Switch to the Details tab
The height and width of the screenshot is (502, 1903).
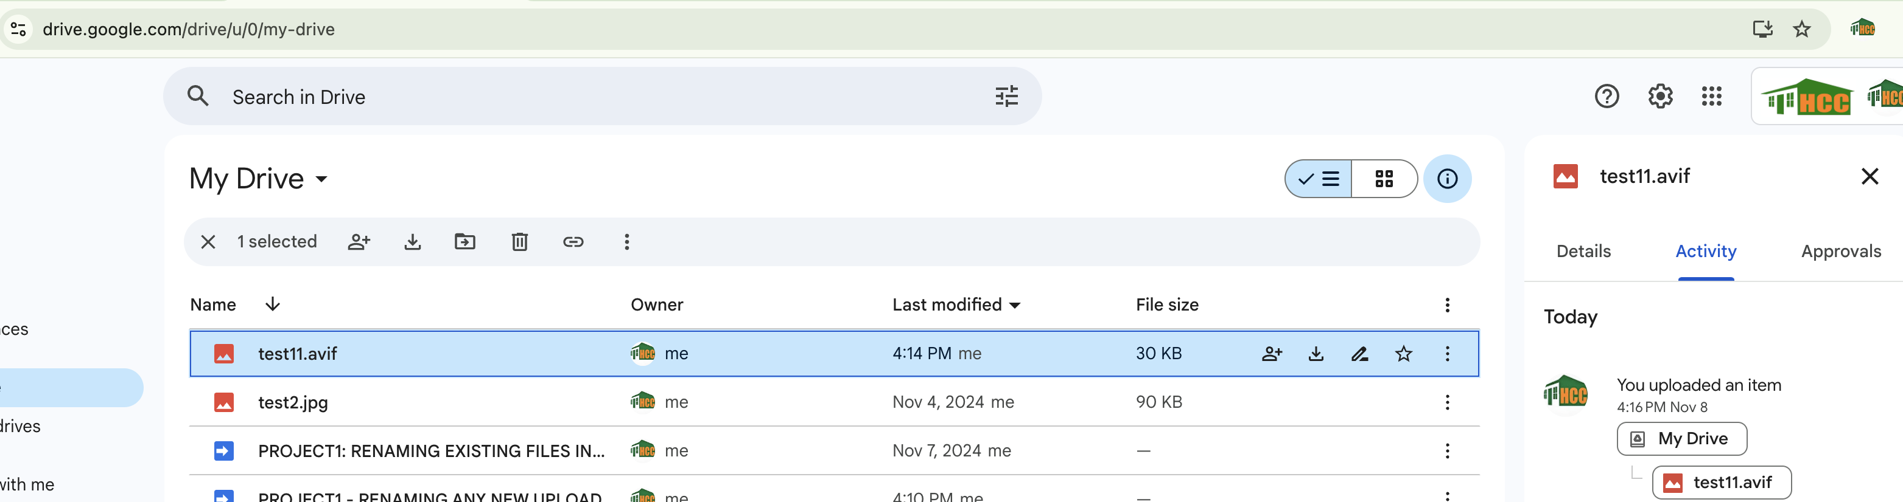point(1583,252)
